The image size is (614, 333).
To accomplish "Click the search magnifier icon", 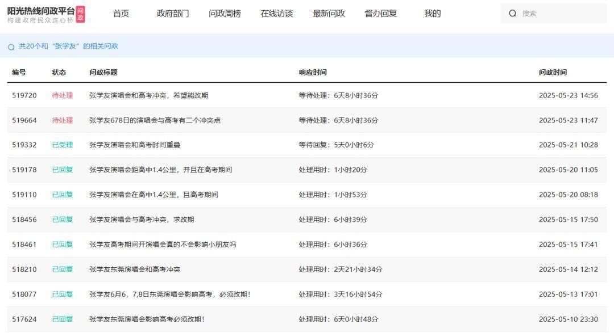I will pos(512,13).
